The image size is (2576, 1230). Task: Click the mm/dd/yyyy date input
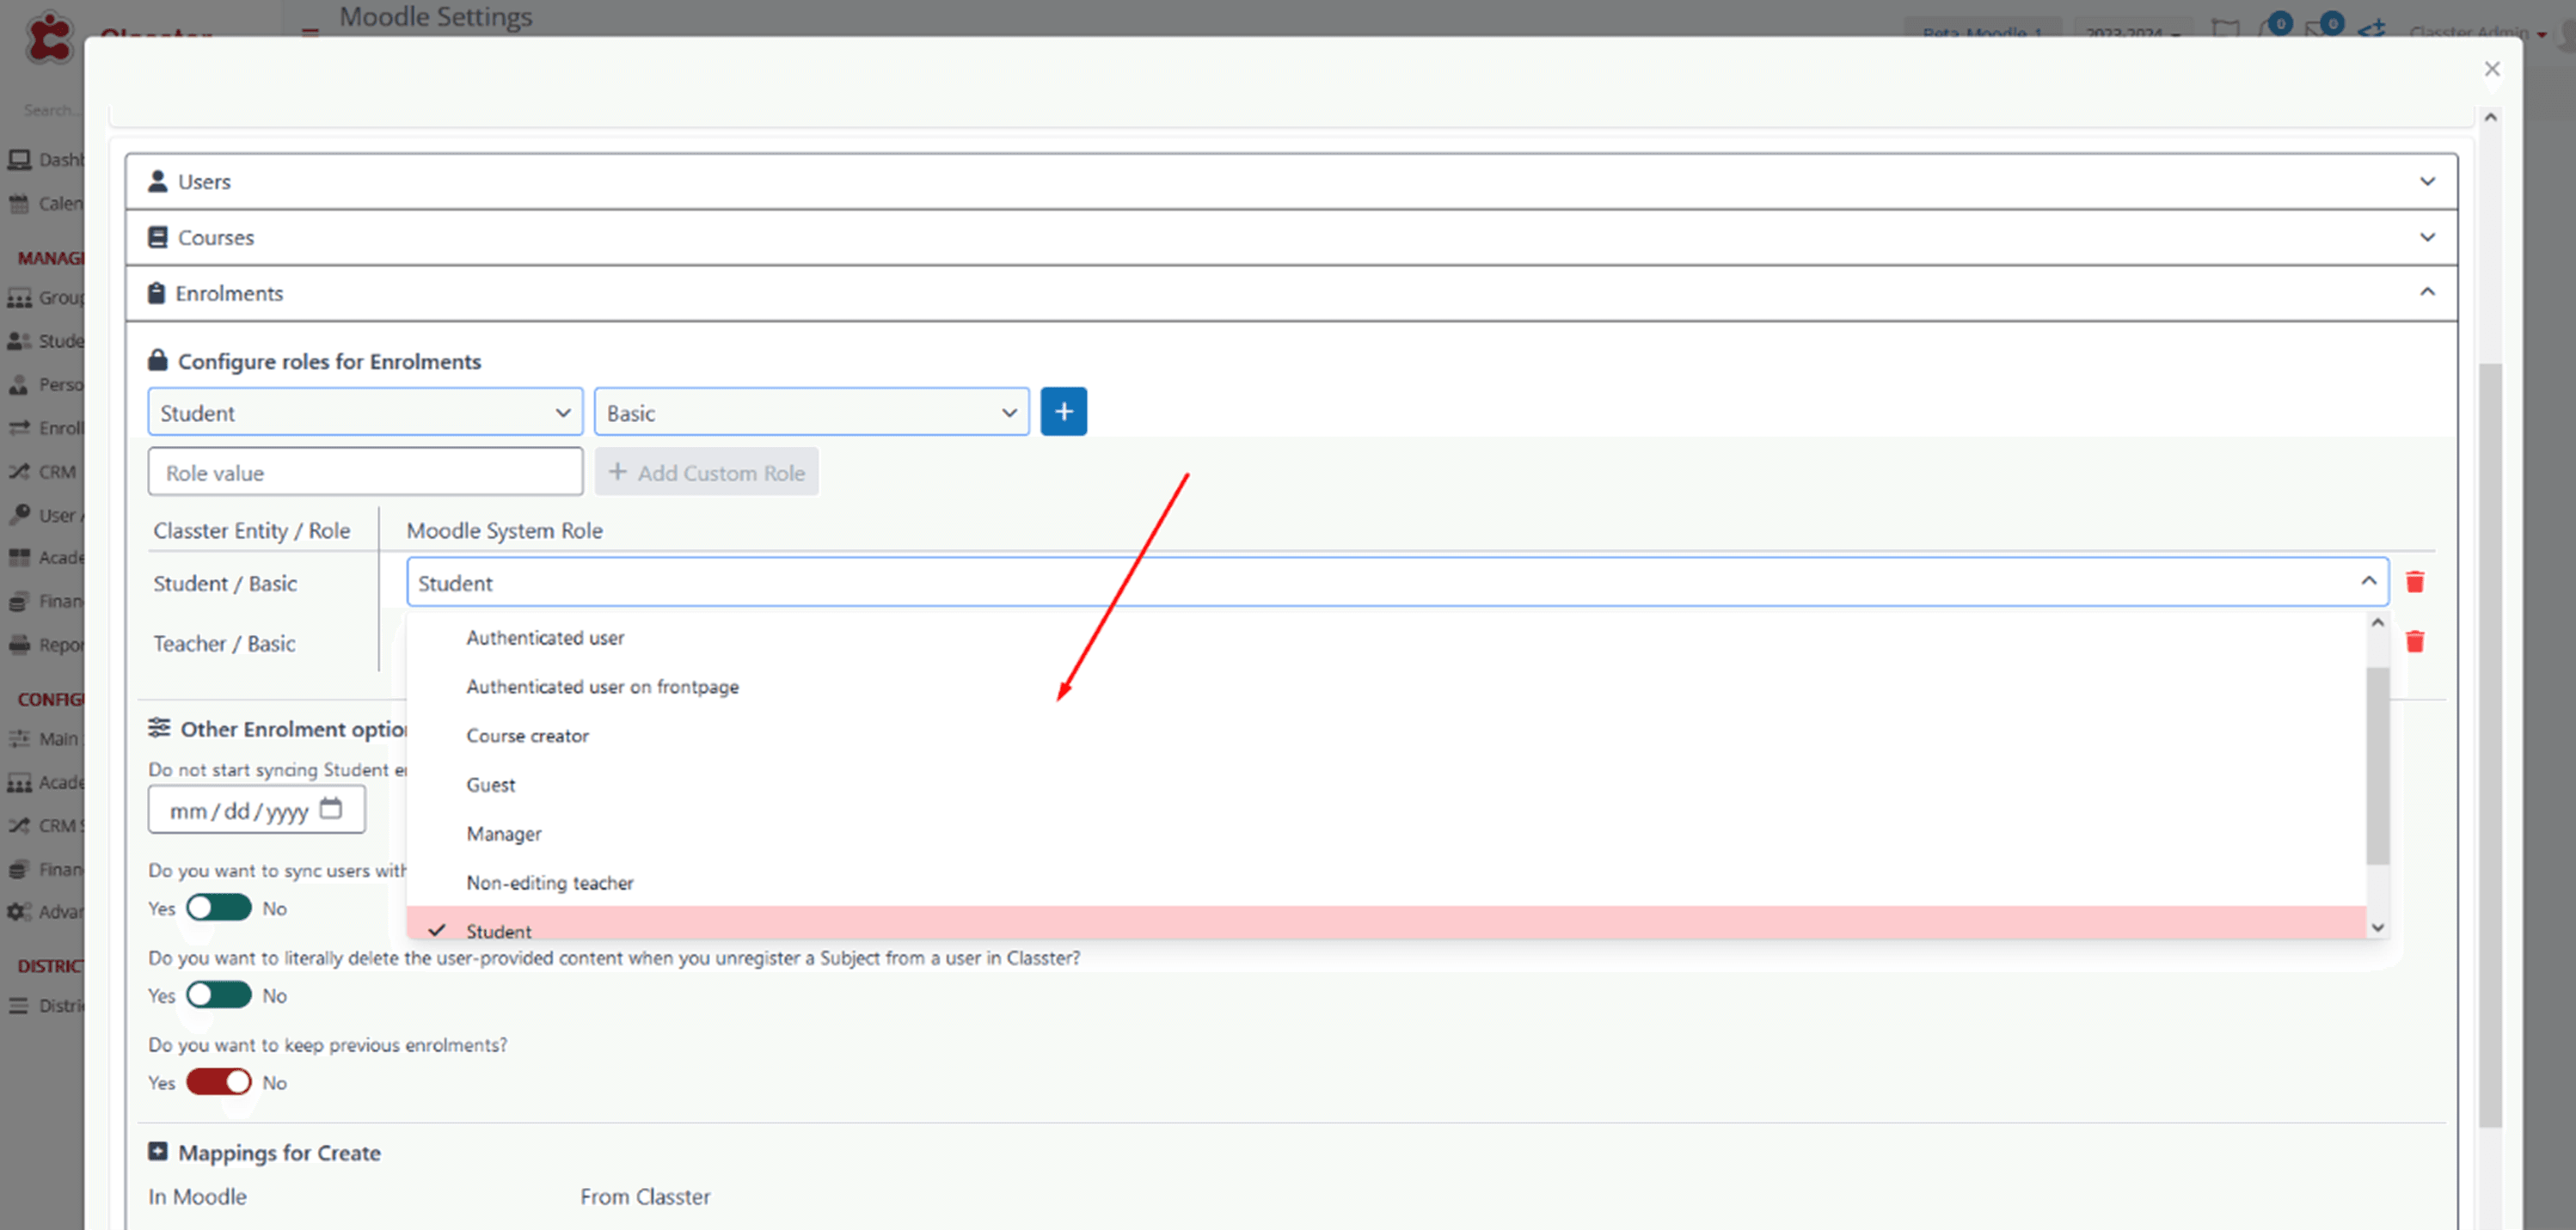257,810
